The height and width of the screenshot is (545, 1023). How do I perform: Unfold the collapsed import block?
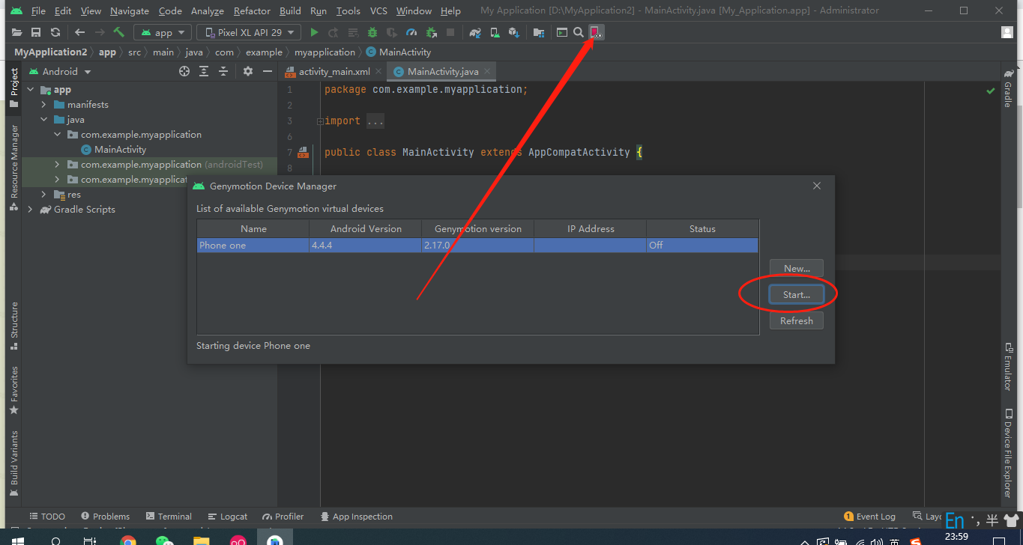pos(319,121)
